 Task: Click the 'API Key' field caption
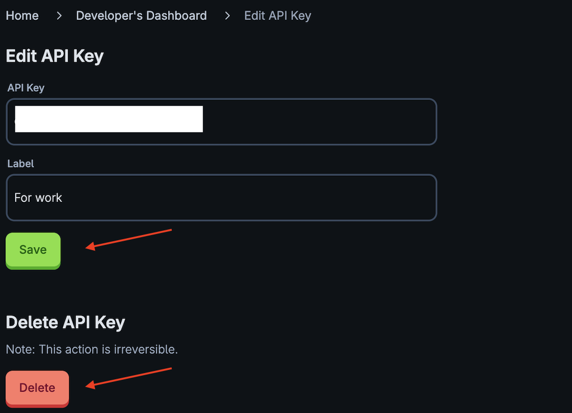[26, 88]
